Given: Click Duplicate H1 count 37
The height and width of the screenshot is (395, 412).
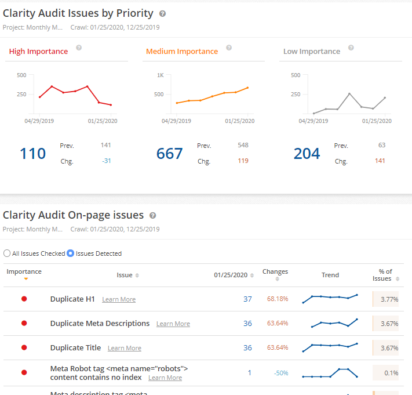Looking at the screenshot, I should point(247,299).
